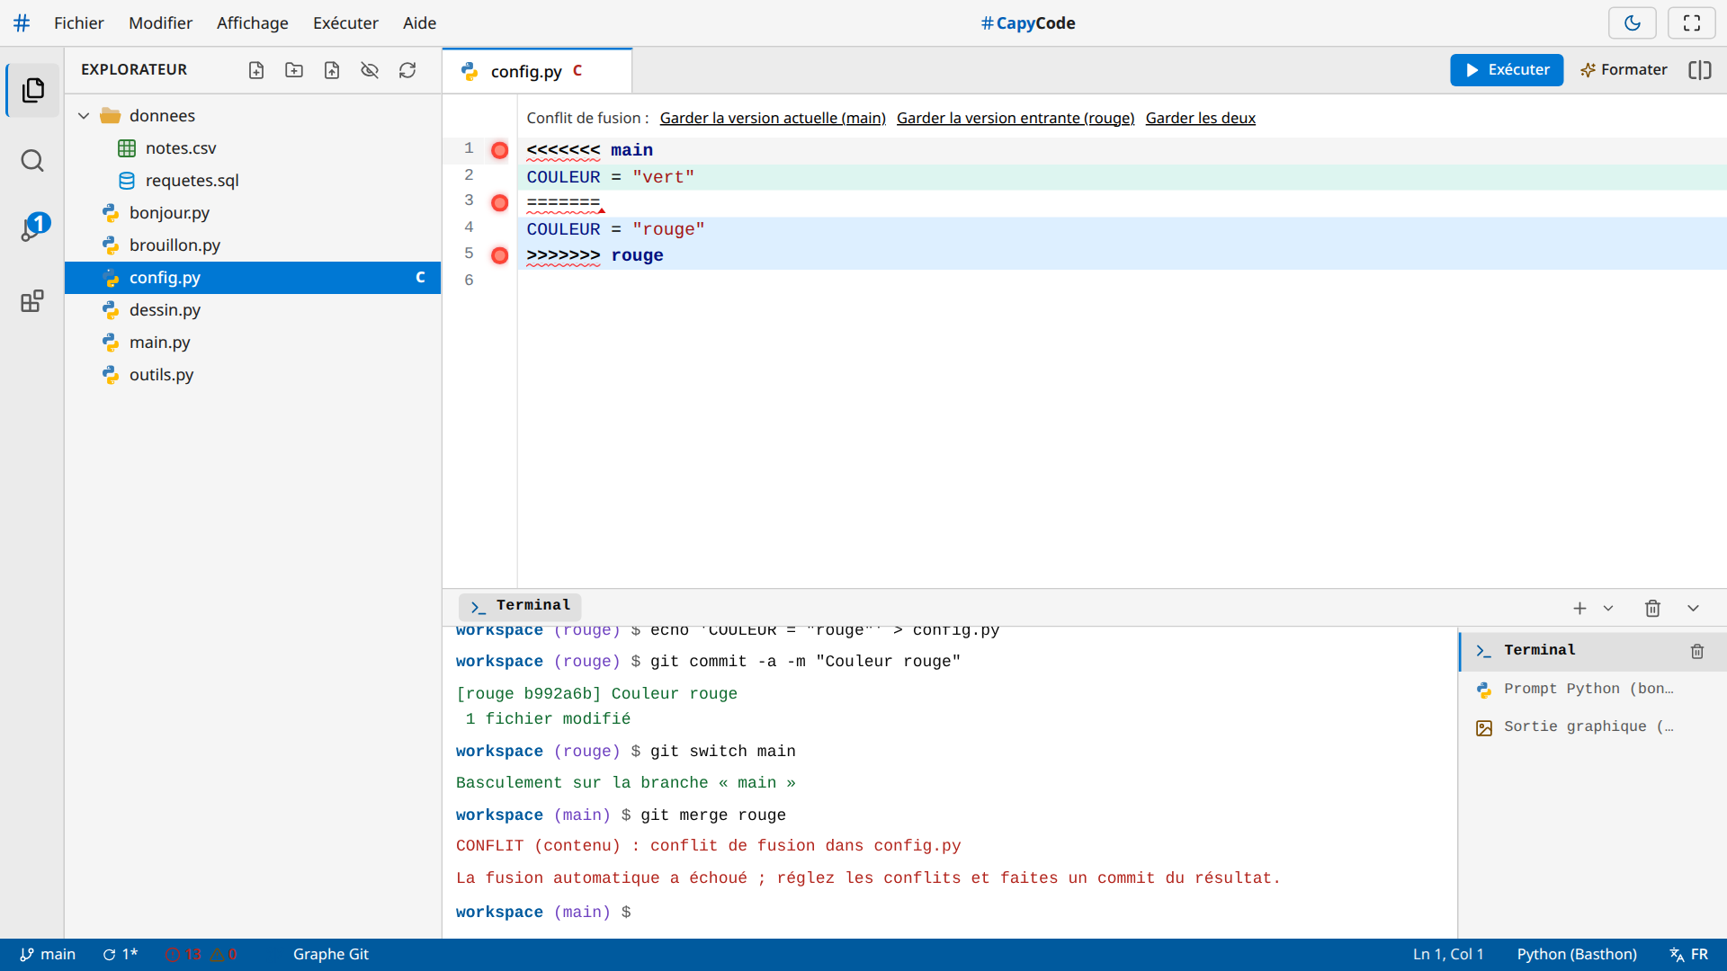
Task: Delete the Terminal entry in side list
Action: point(1697,651)
